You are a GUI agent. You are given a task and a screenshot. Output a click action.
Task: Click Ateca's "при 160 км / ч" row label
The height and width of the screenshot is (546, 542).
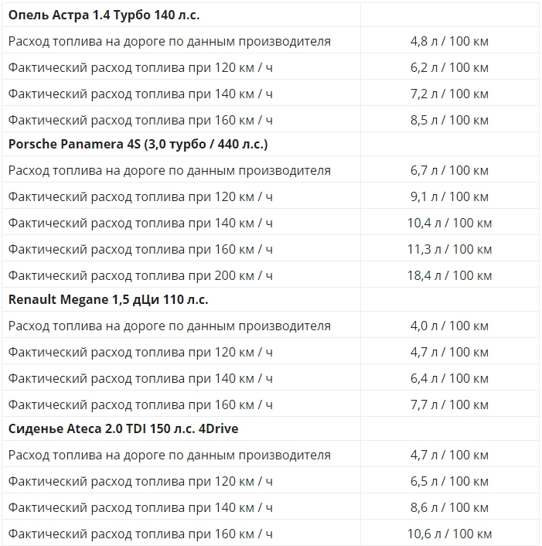point(140,534)
